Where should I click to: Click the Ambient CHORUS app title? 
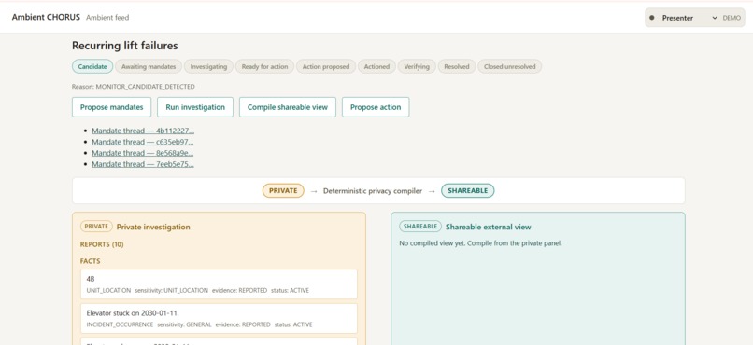[46, 17]
